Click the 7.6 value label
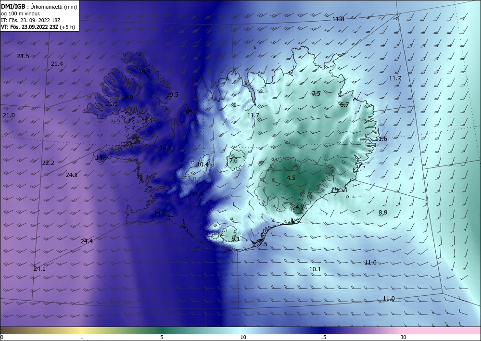The width and height of the screenshot is (481, 341). [x=233, y=160]
